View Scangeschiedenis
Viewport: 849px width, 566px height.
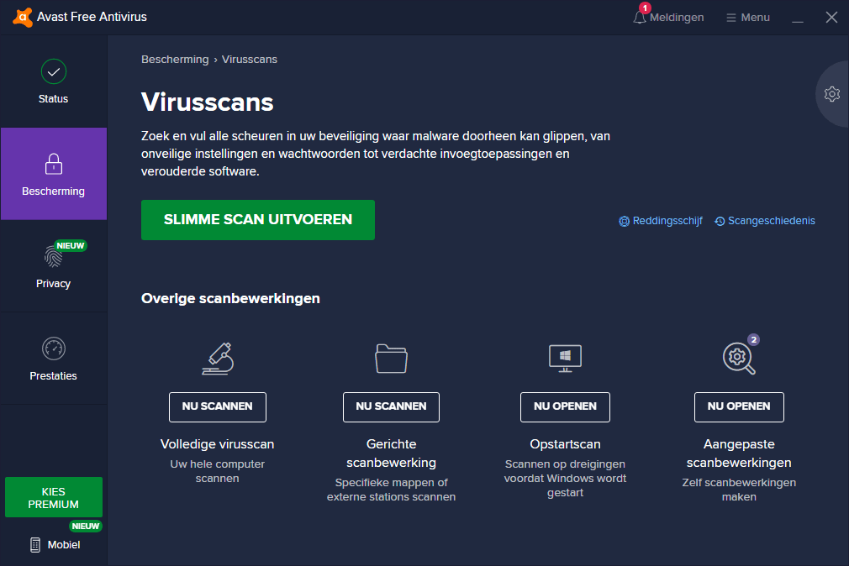pyautogui.click(x=765, y=221)
